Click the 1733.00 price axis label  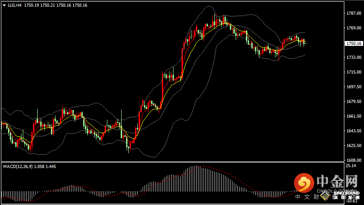pyautogui.click(x=353, y=57)
